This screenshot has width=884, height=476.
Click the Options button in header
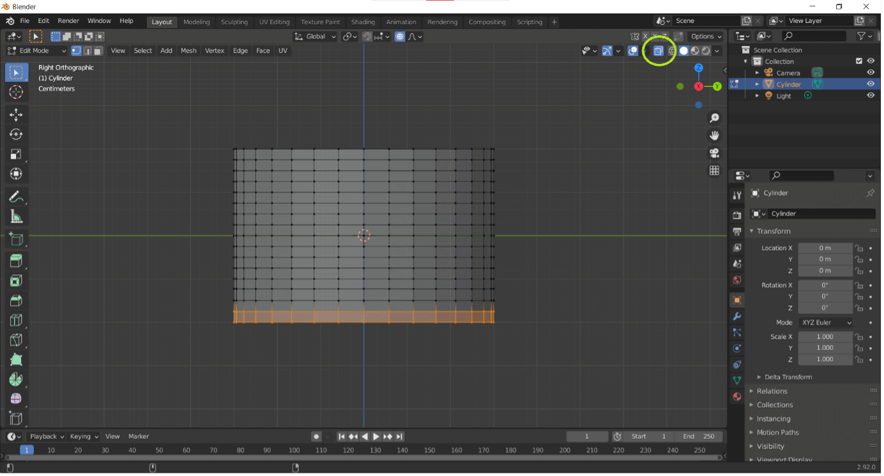click(706, 36)
